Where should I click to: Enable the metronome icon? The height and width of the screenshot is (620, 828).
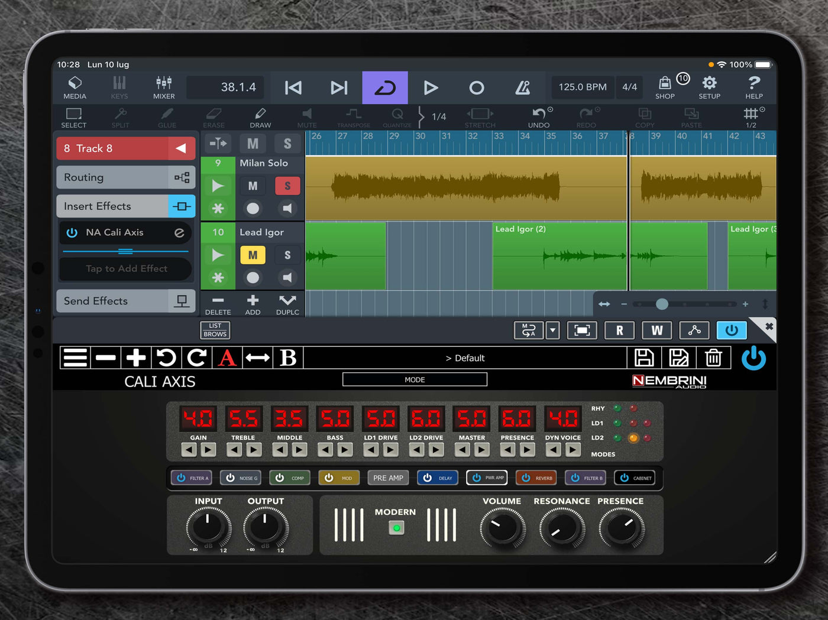click(522, 88)
